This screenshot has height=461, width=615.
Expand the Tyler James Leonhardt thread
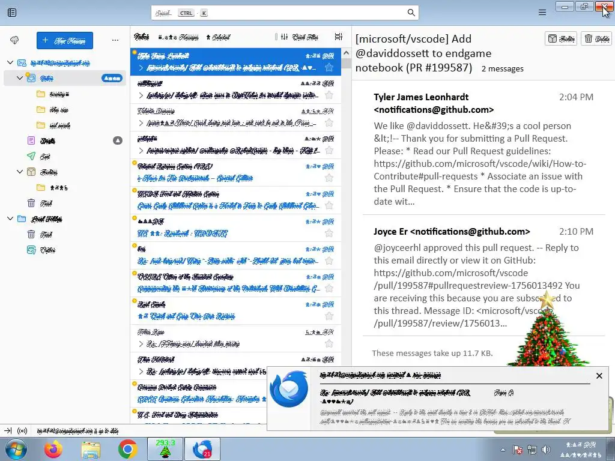pyautogui.click(x=141, y=68)
